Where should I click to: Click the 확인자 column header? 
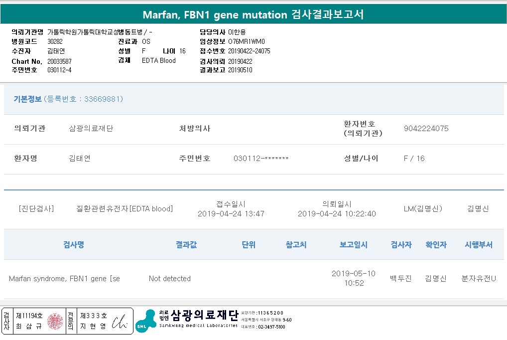[x=435, y=245]
